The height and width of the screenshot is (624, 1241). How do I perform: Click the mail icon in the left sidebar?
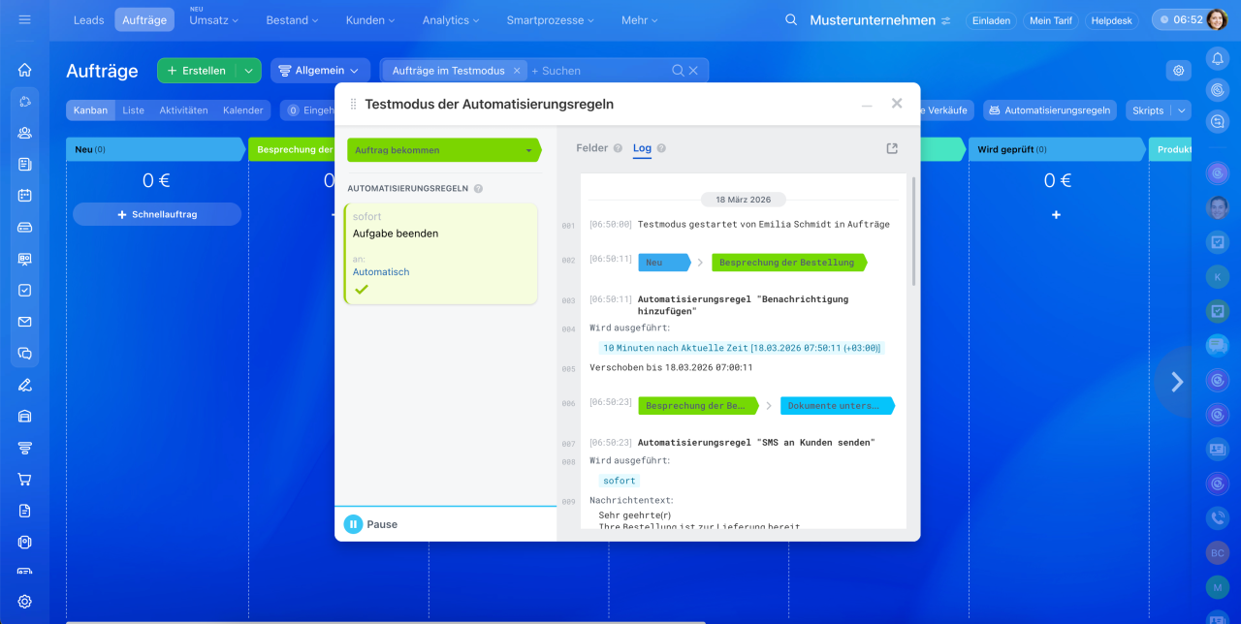coord(25,322)
